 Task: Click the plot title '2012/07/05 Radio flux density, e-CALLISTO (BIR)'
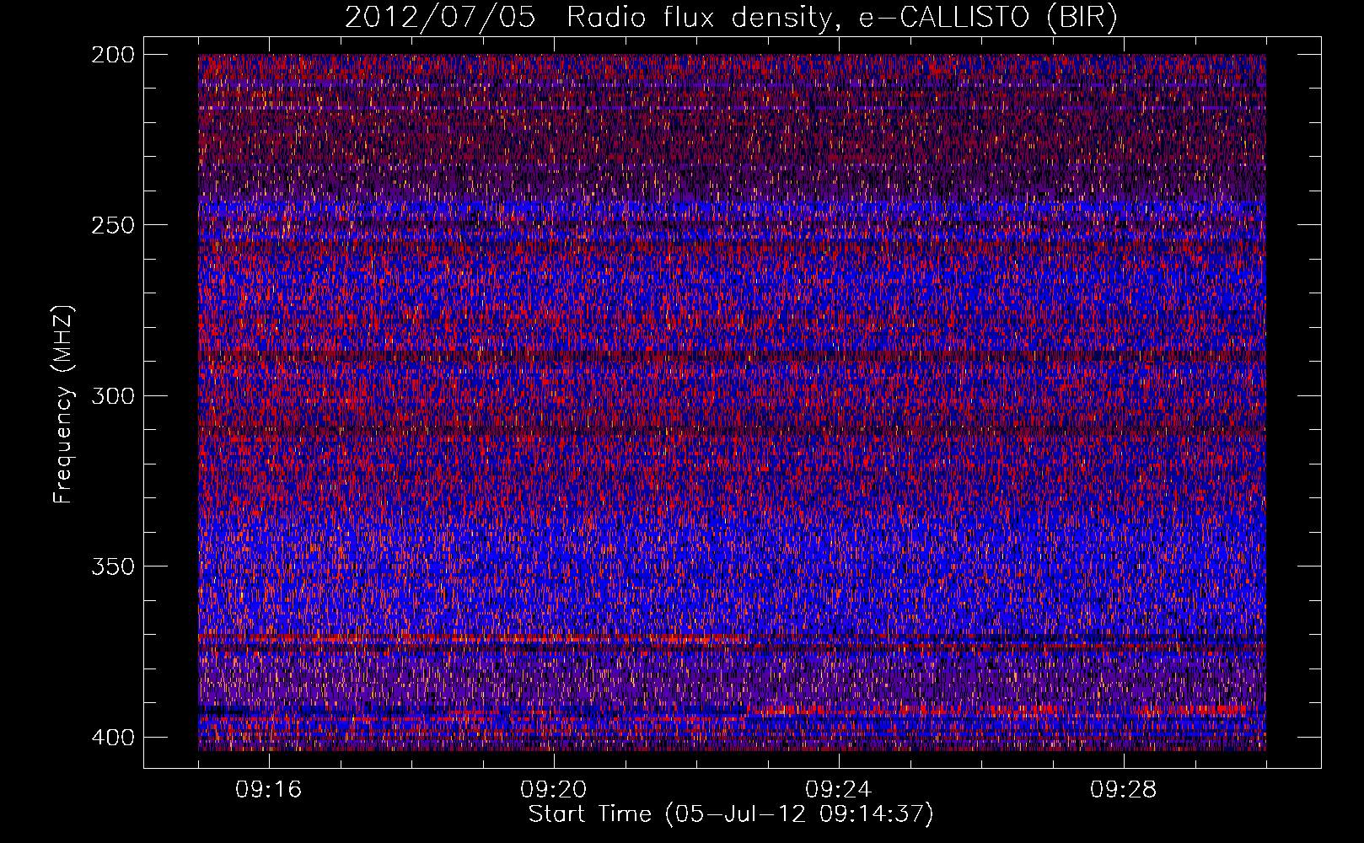click(x=731, y=18)
